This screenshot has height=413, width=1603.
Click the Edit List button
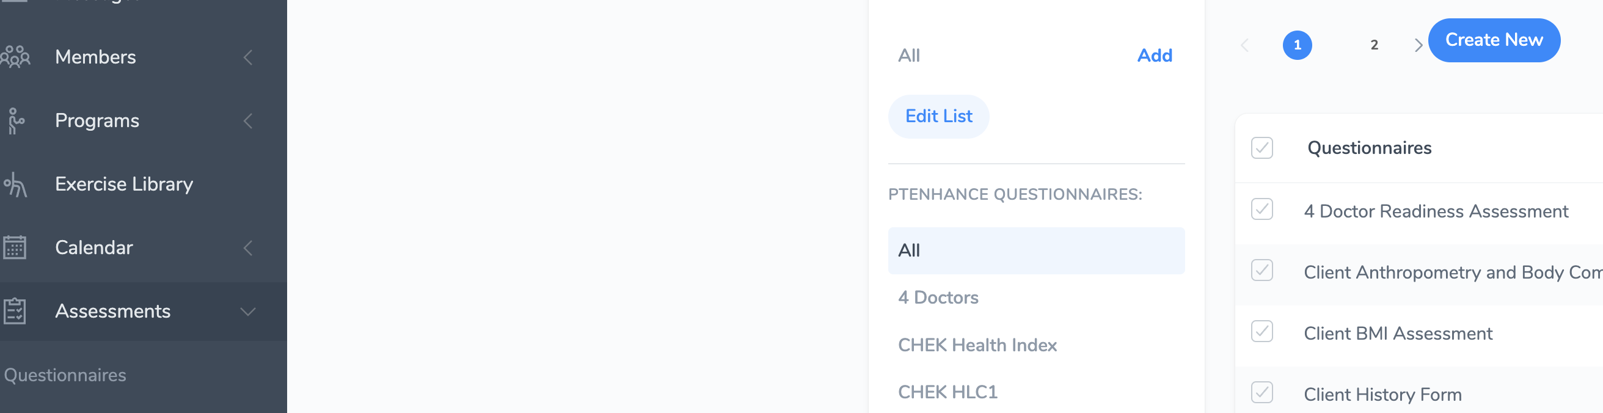pyautogui.click(x=938, y=116)
